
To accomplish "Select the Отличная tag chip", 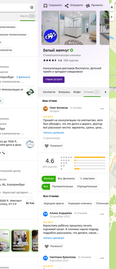I will pyautogui.click(x=102, y=203).
